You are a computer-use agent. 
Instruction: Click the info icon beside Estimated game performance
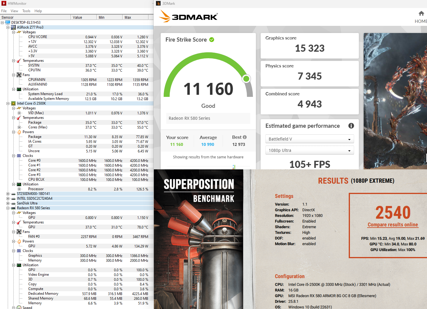tap(351, 126)
